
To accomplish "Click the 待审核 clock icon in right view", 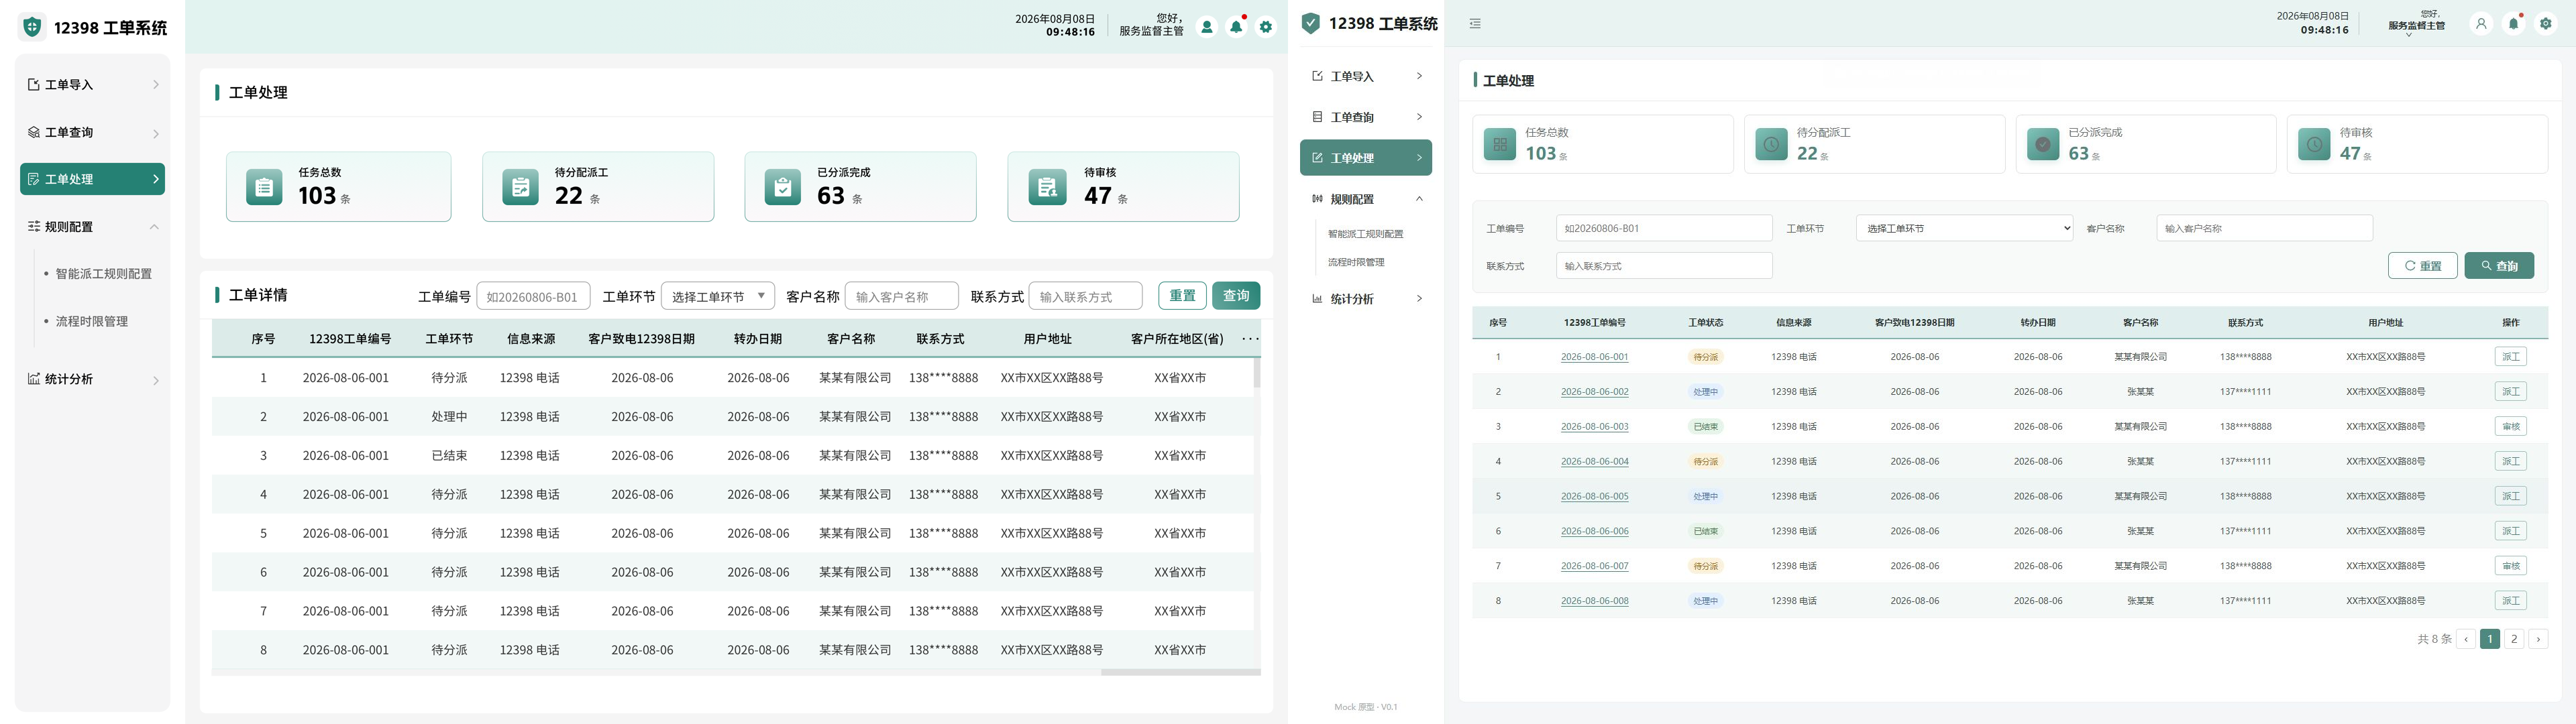I will pos(2314,144).
